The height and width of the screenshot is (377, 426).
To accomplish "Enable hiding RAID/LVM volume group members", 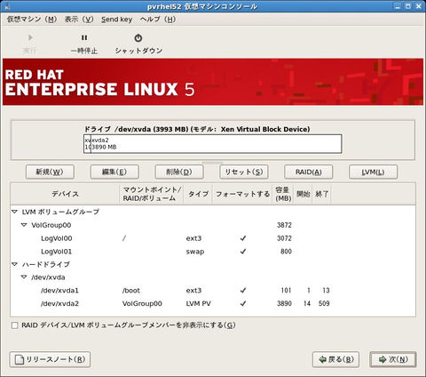I will point(14,325).
